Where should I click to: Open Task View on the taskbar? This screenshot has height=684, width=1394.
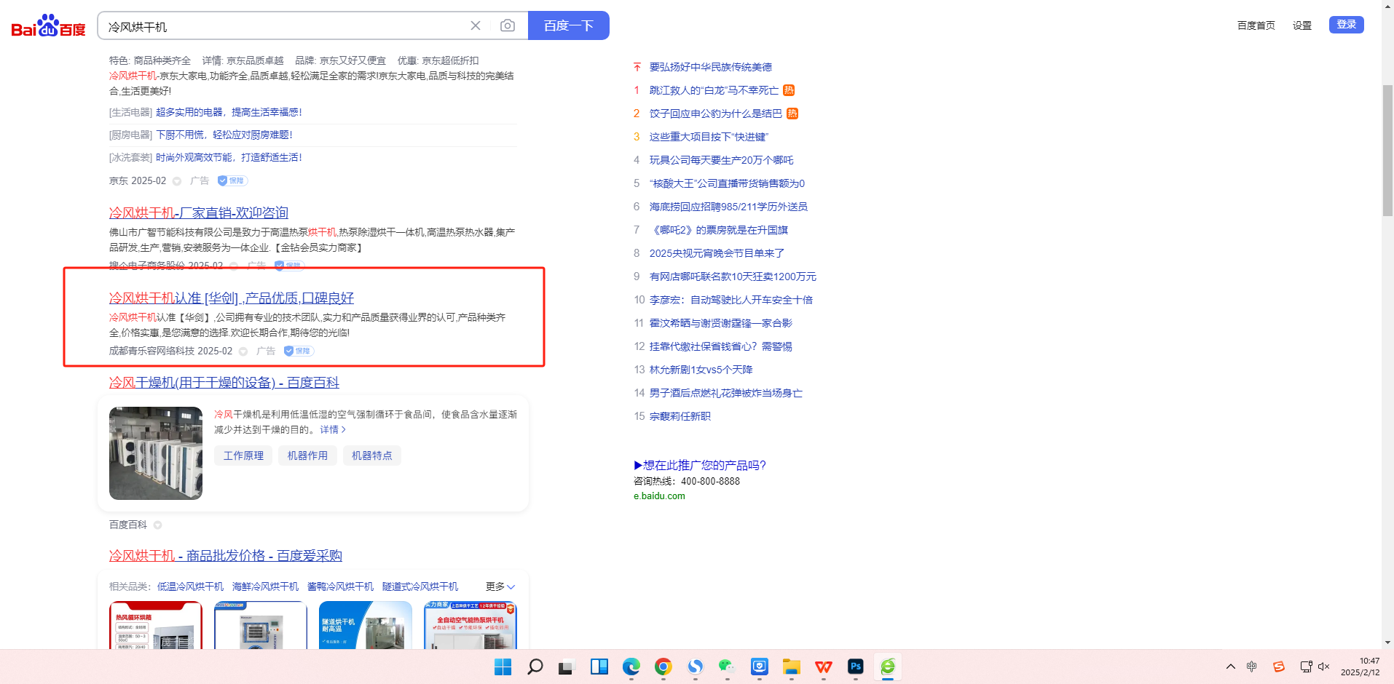coord(567,667)
